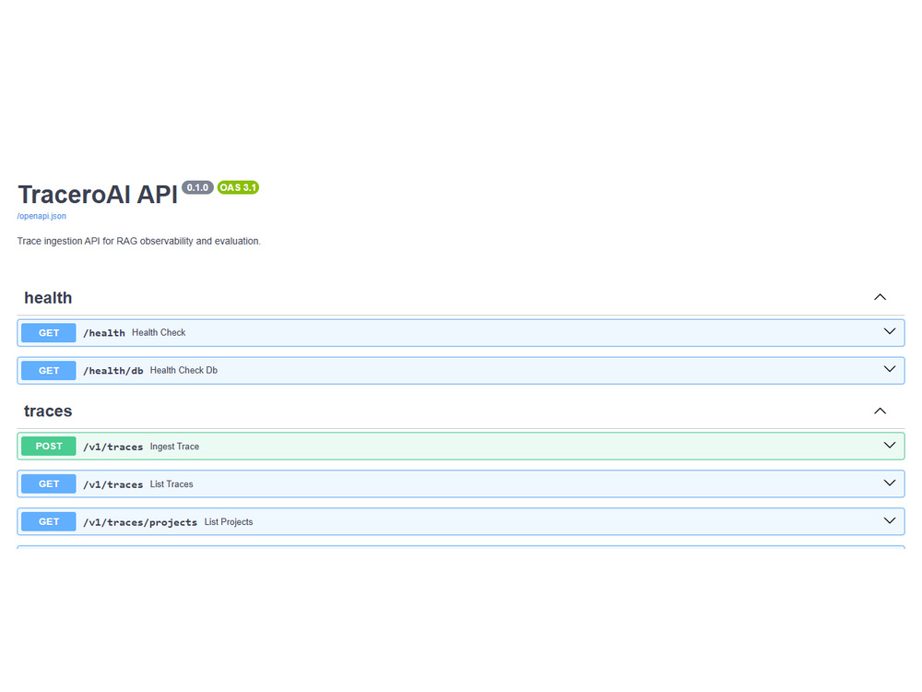Click the traces section heading
This screenshot has width=922, height=692.
pos(48,411)
